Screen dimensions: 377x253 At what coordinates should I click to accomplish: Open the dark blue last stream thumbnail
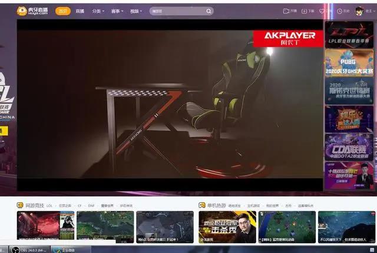pos(347,227)
